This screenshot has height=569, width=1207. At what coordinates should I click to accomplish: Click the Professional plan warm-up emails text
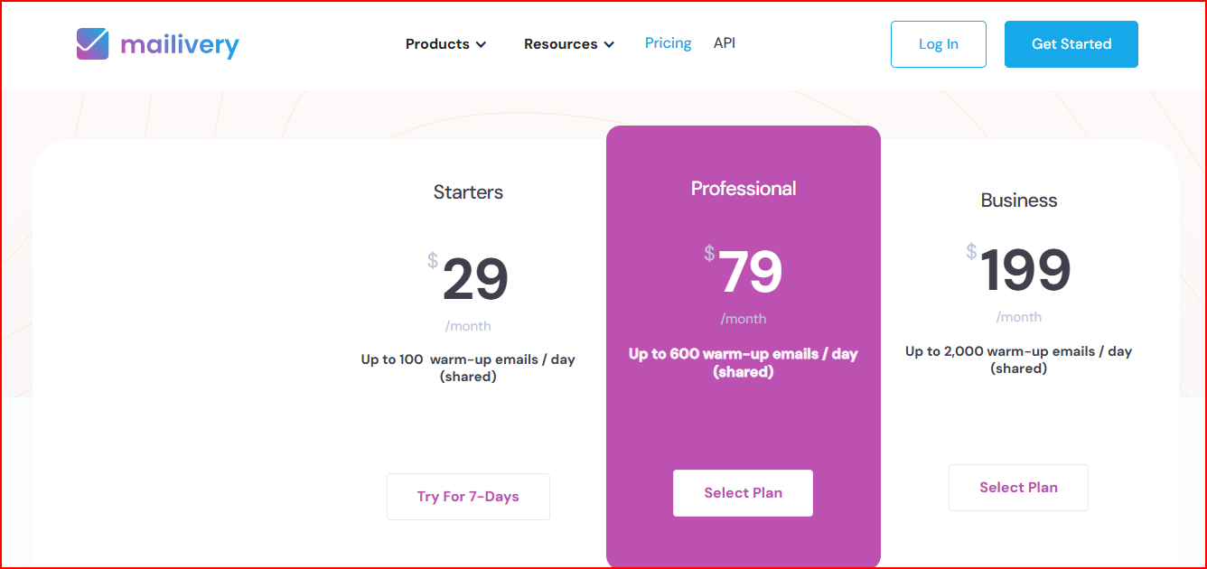tap(743, 362)
